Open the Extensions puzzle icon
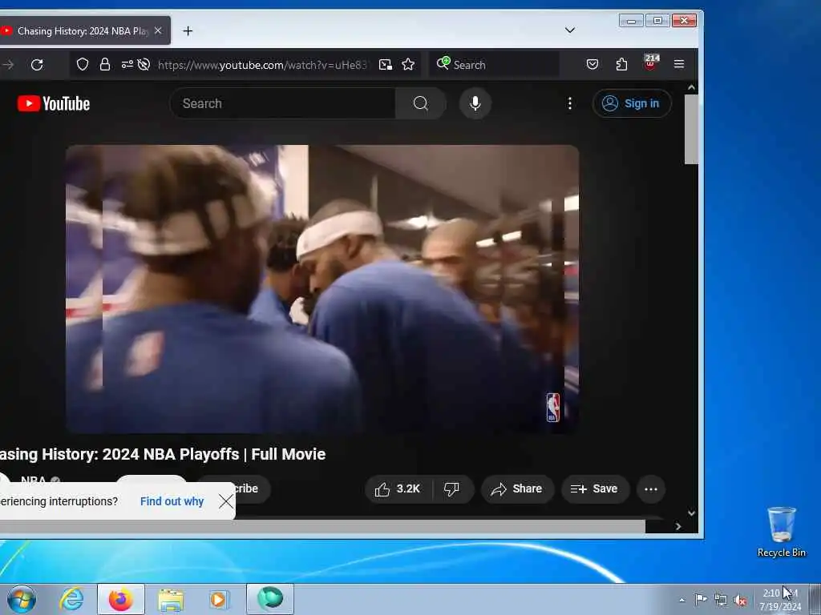Screen dimensions: 821x615 (621, 64)
